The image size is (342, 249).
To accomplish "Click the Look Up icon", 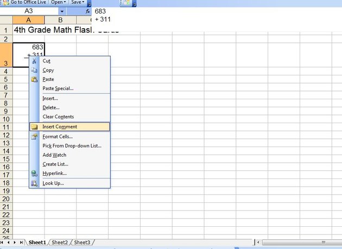I will point(34,183).
